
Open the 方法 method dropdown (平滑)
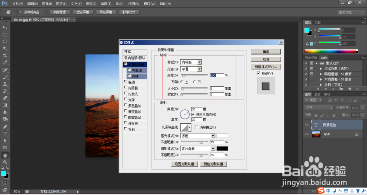click(x=199, y=69)
